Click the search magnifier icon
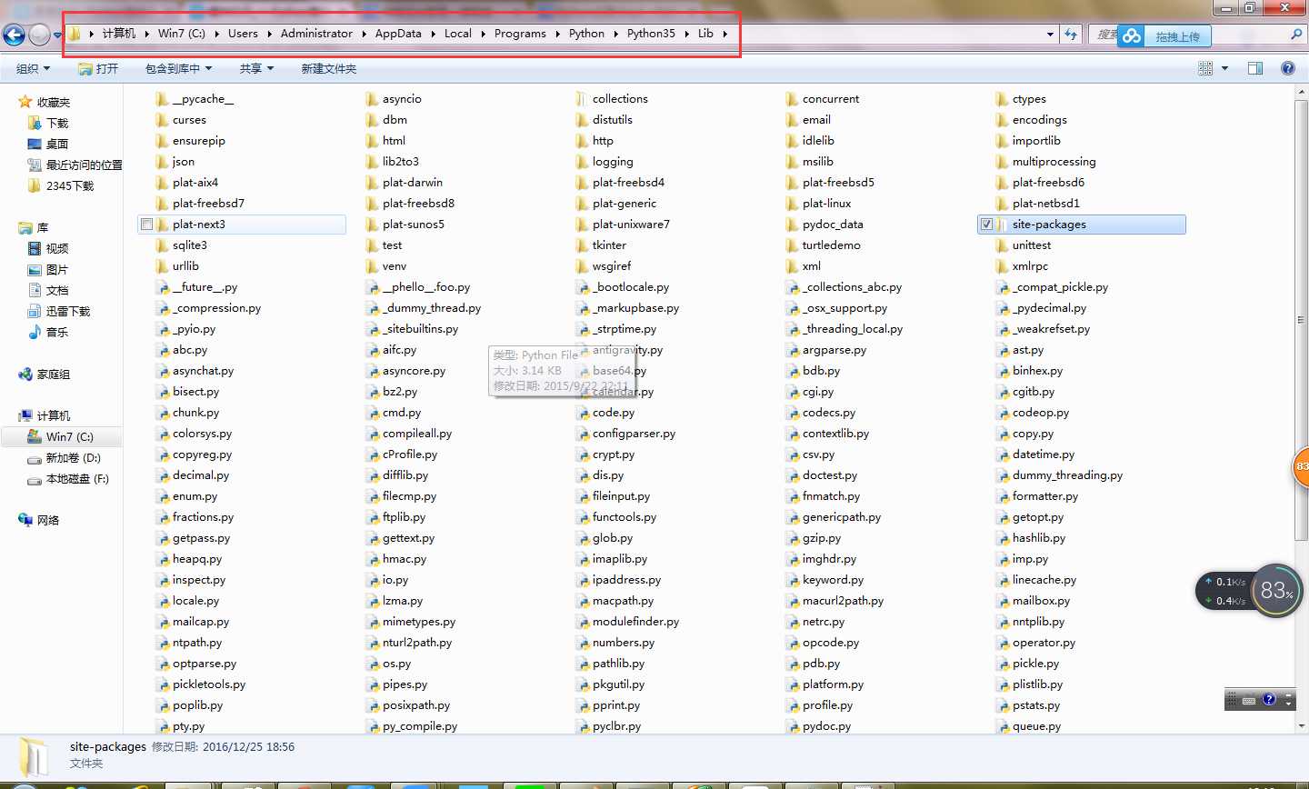The height and width of the screenshot is (789, 1309). click(x=1296, y=35)
